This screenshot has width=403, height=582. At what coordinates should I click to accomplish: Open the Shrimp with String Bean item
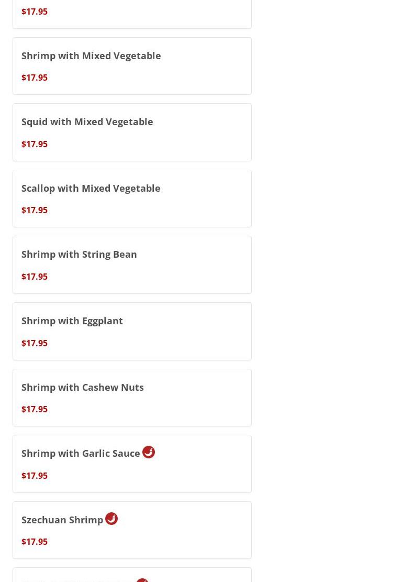point(79,254)
